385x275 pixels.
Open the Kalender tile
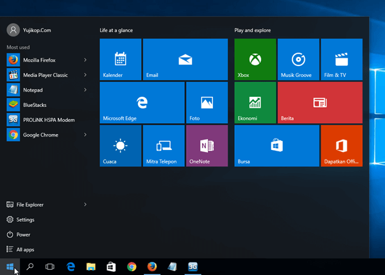coord(121,60)
